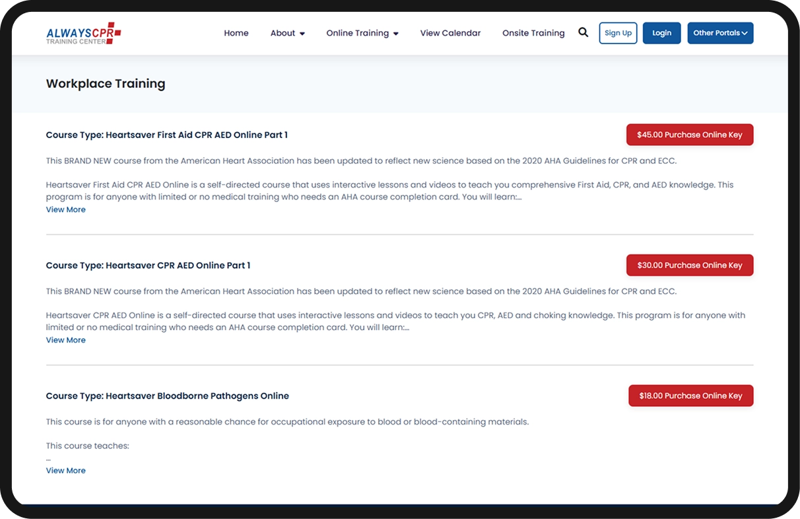Click the search magnifier icon
This screenshot has width=800, height=519.
click(x=583, y=32)
